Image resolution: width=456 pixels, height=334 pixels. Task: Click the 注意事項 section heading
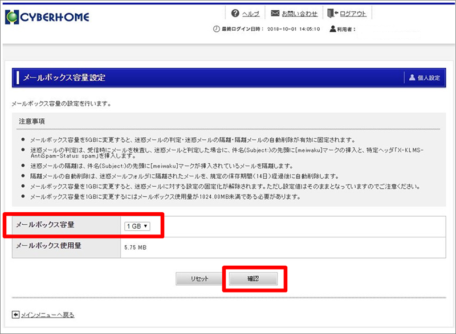pyautogui.click(x=31, y=122)
